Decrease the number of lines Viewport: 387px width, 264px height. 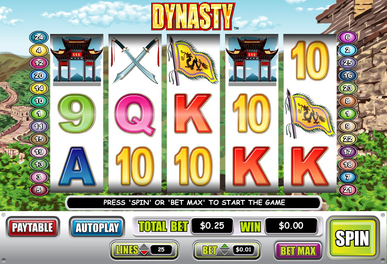(x=144, y=252)
